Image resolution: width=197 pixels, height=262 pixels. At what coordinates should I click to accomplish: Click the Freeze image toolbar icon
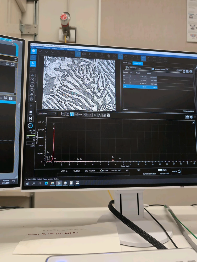[78, 54]
